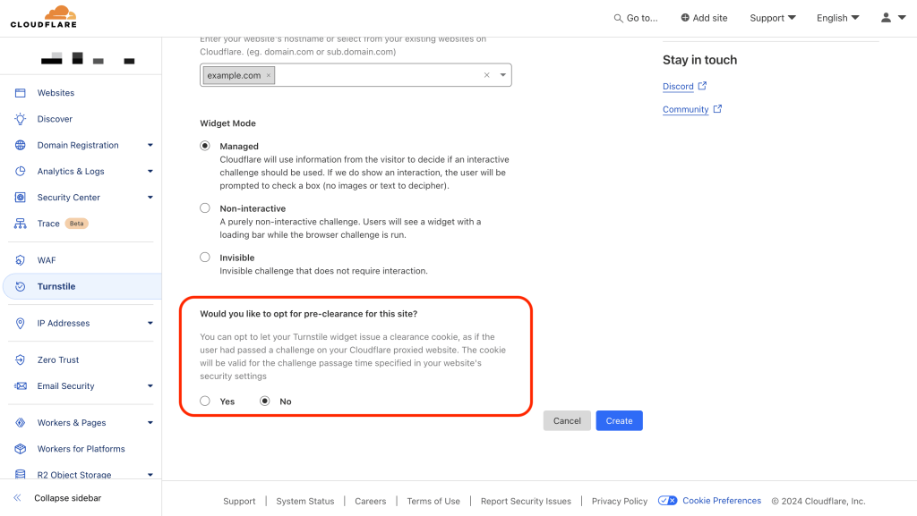Click the Discover lightbulb icon
The image size is (917, 516).
click(x=20, y=119)
